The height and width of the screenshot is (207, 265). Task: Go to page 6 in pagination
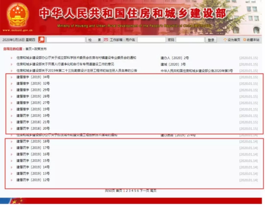pos(138,191)
